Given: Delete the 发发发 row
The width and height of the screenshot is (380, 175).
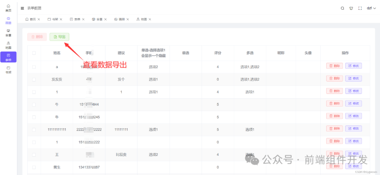Looking at the screenshot, I should point(335,78).
